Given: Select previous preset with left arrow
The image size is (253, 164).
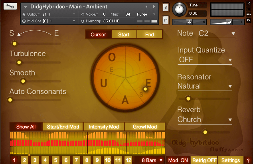Looking at the screenshot, I should tap(146, 7).
